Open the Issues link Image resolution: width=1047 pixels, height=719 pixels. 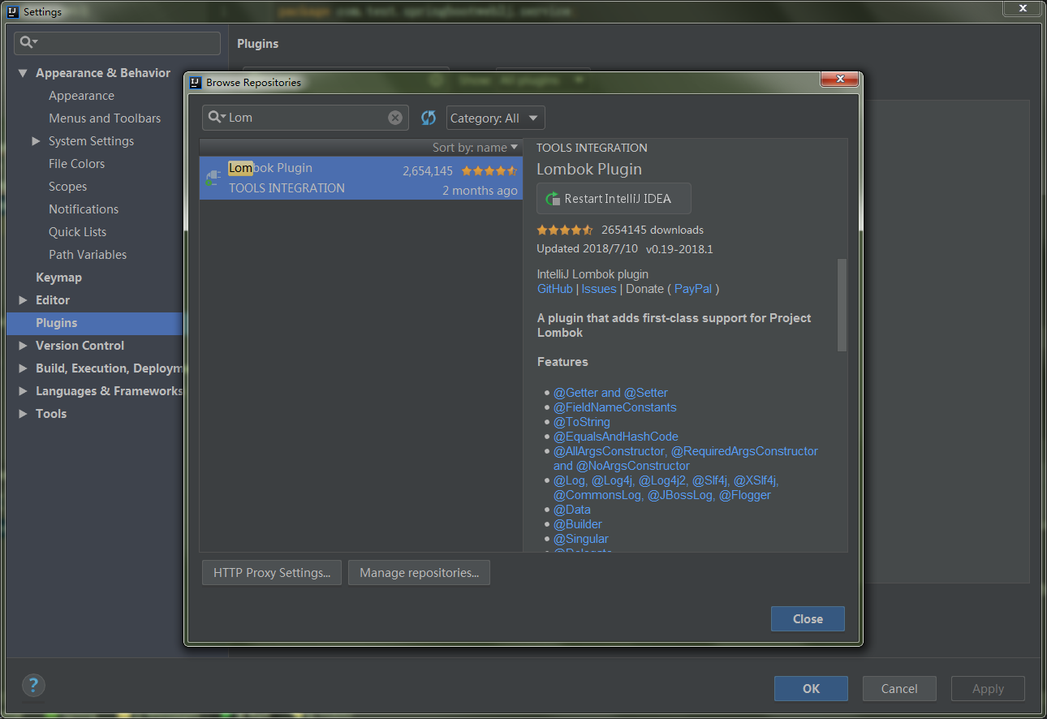click(599, 289)
